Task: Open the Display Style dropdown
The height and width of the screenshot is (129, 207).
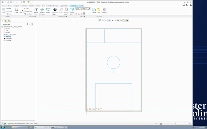Action: click(x=72, y=11)
